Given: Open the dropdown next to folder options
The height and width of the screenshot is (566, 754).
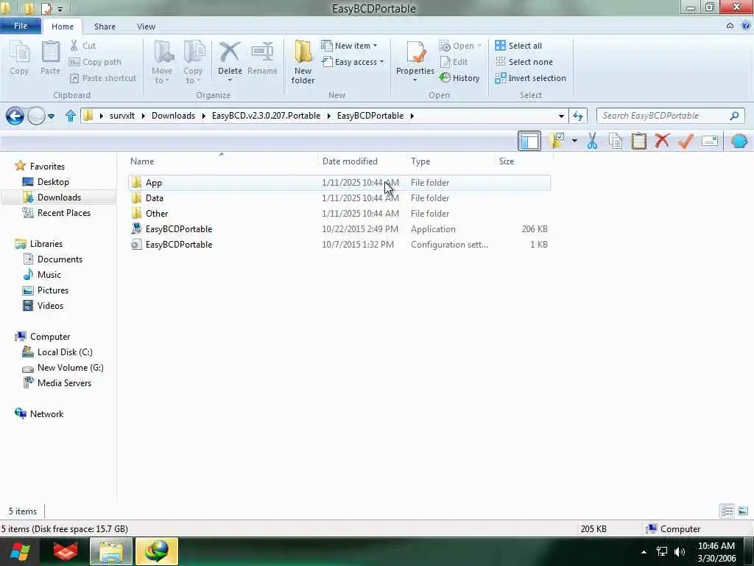Looking at the screenshot, I should [x=574, y=141].
